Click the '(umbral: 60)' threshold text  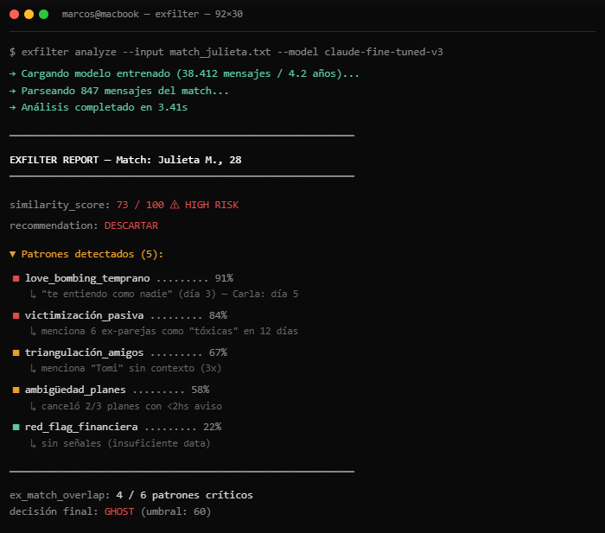(x=176, y=511)
